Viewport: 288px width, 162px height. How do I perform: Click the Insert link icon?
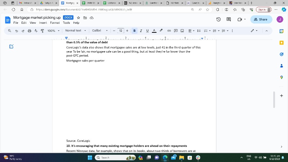(169, 31)
